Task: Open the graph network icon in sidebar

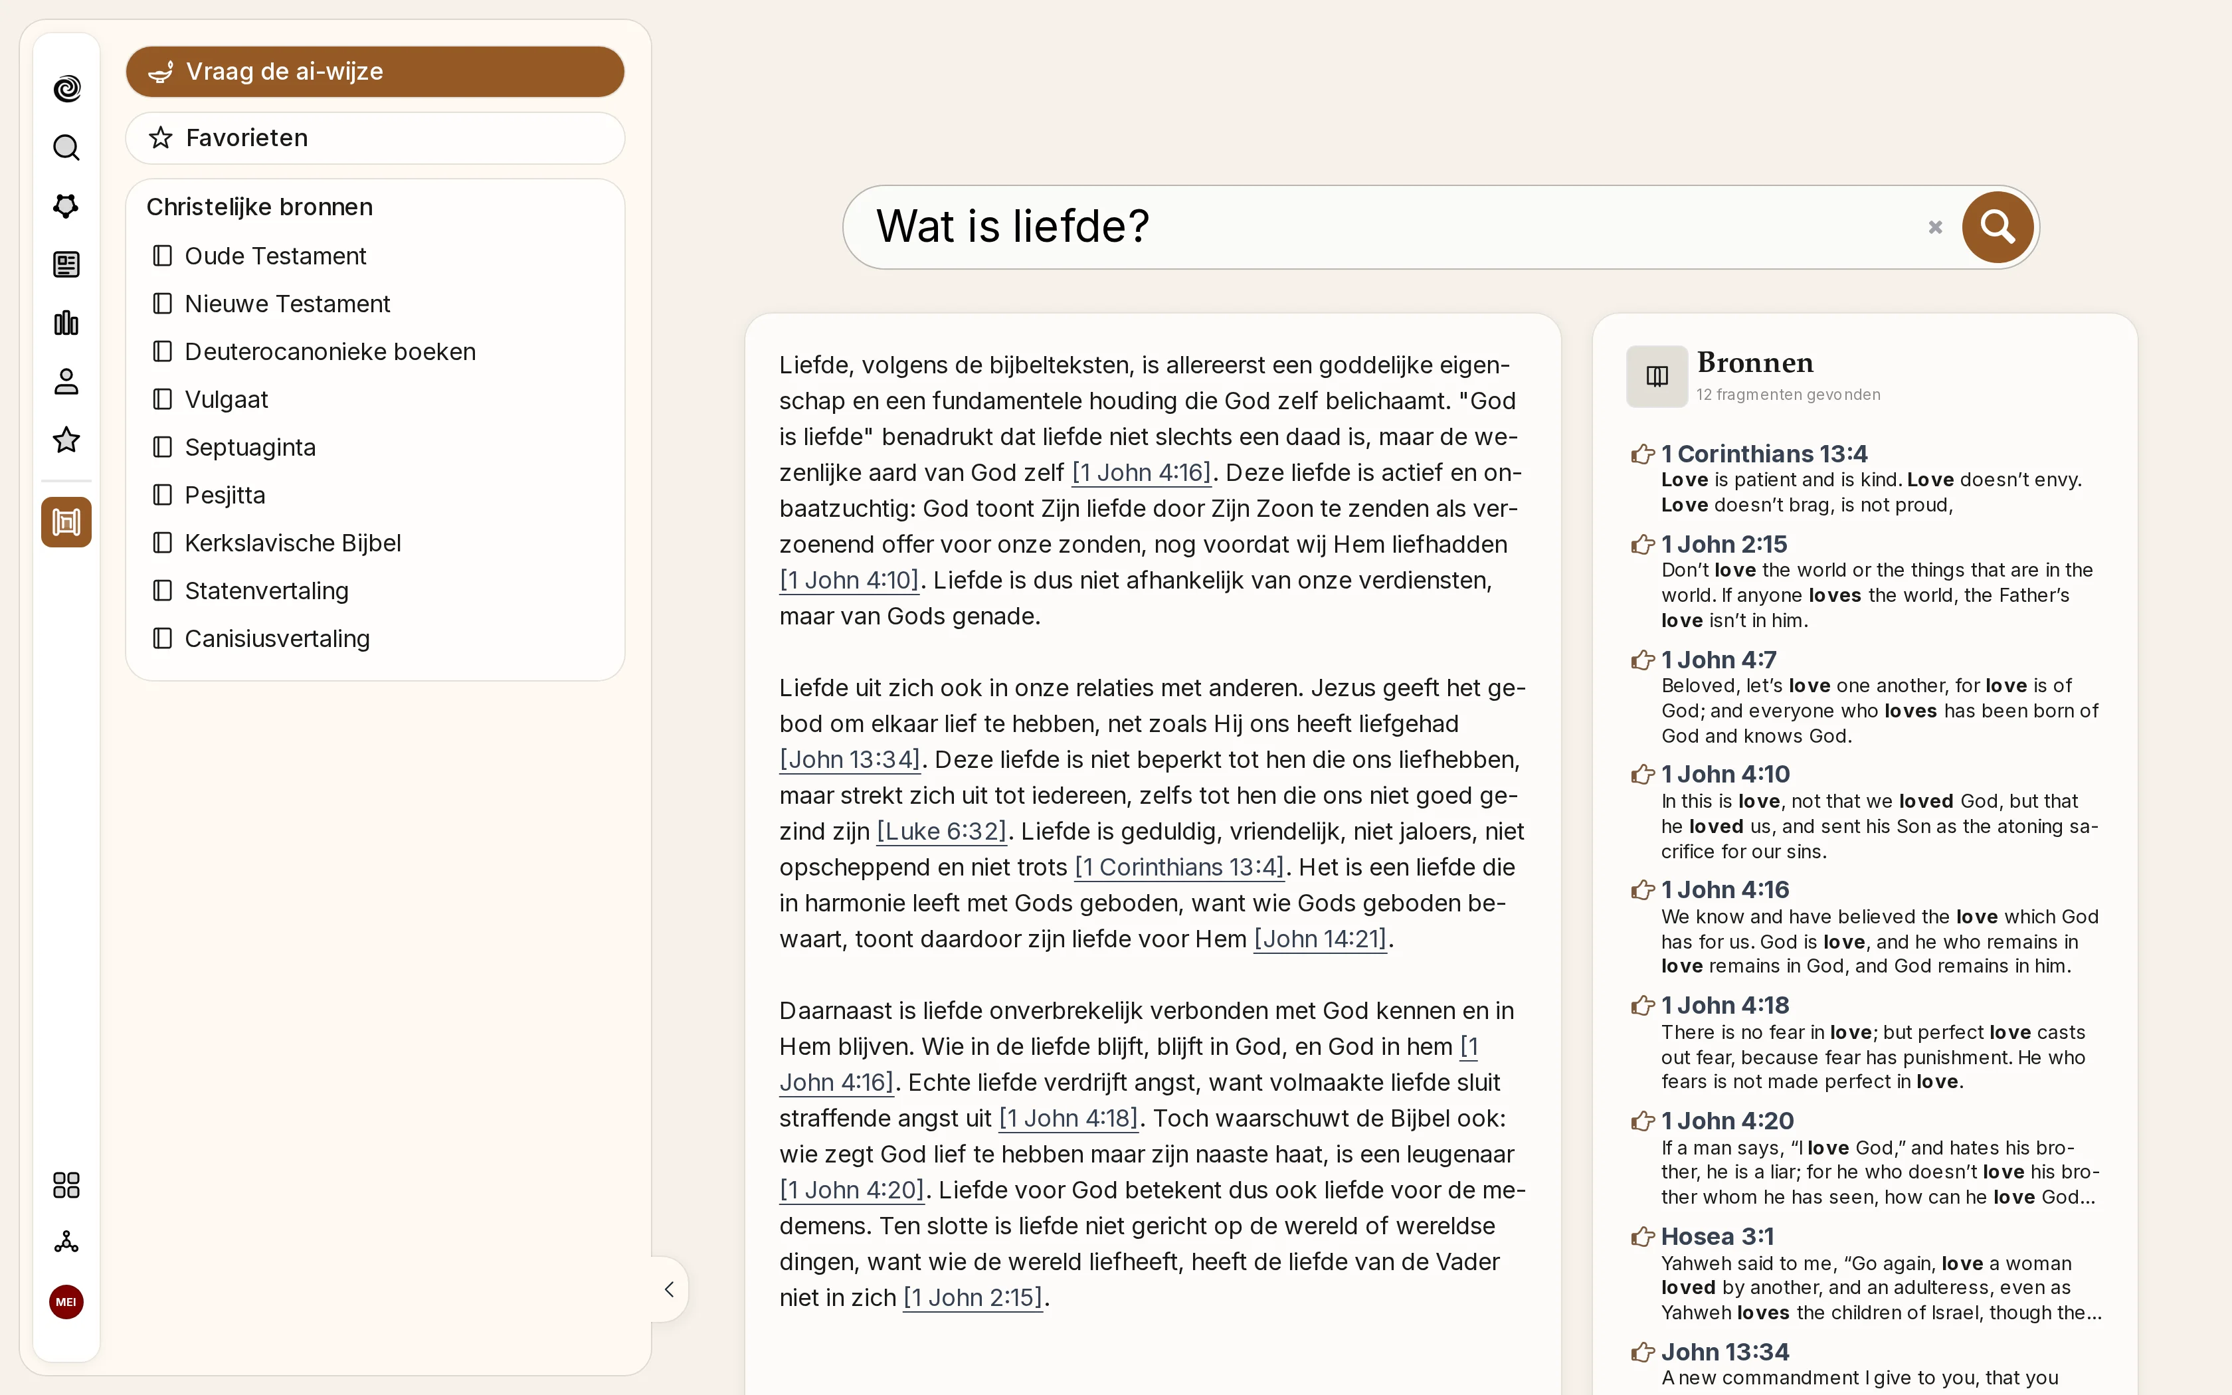Action: [66, 206]
